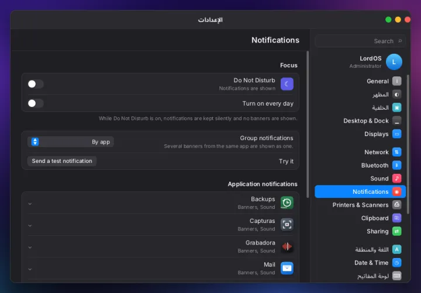Click the Grabadora waveform icon
Image resolution: width=421 pixels, height=293 pixels.
287,246
